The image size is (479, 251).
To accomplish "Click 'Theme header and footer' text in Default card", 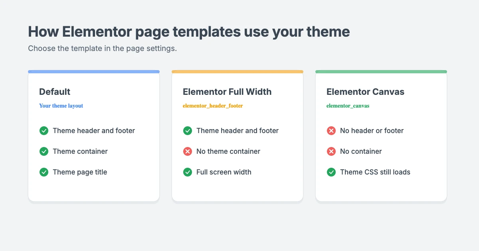I will coord(94,131).
